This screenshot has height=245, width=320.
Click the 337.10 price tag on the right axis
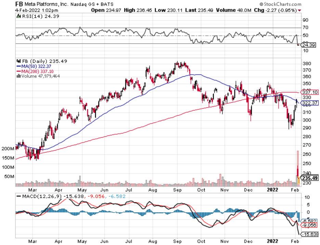click(310, 92)
